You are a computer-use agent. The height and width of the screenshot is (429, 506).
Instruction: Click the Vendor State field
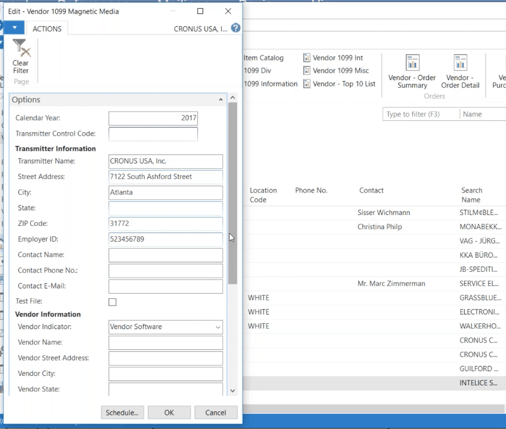166,389
